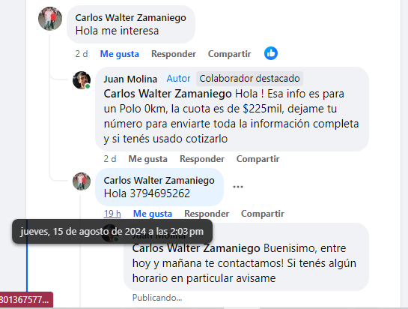Click Responder under the phone number comment

point(207,214)
